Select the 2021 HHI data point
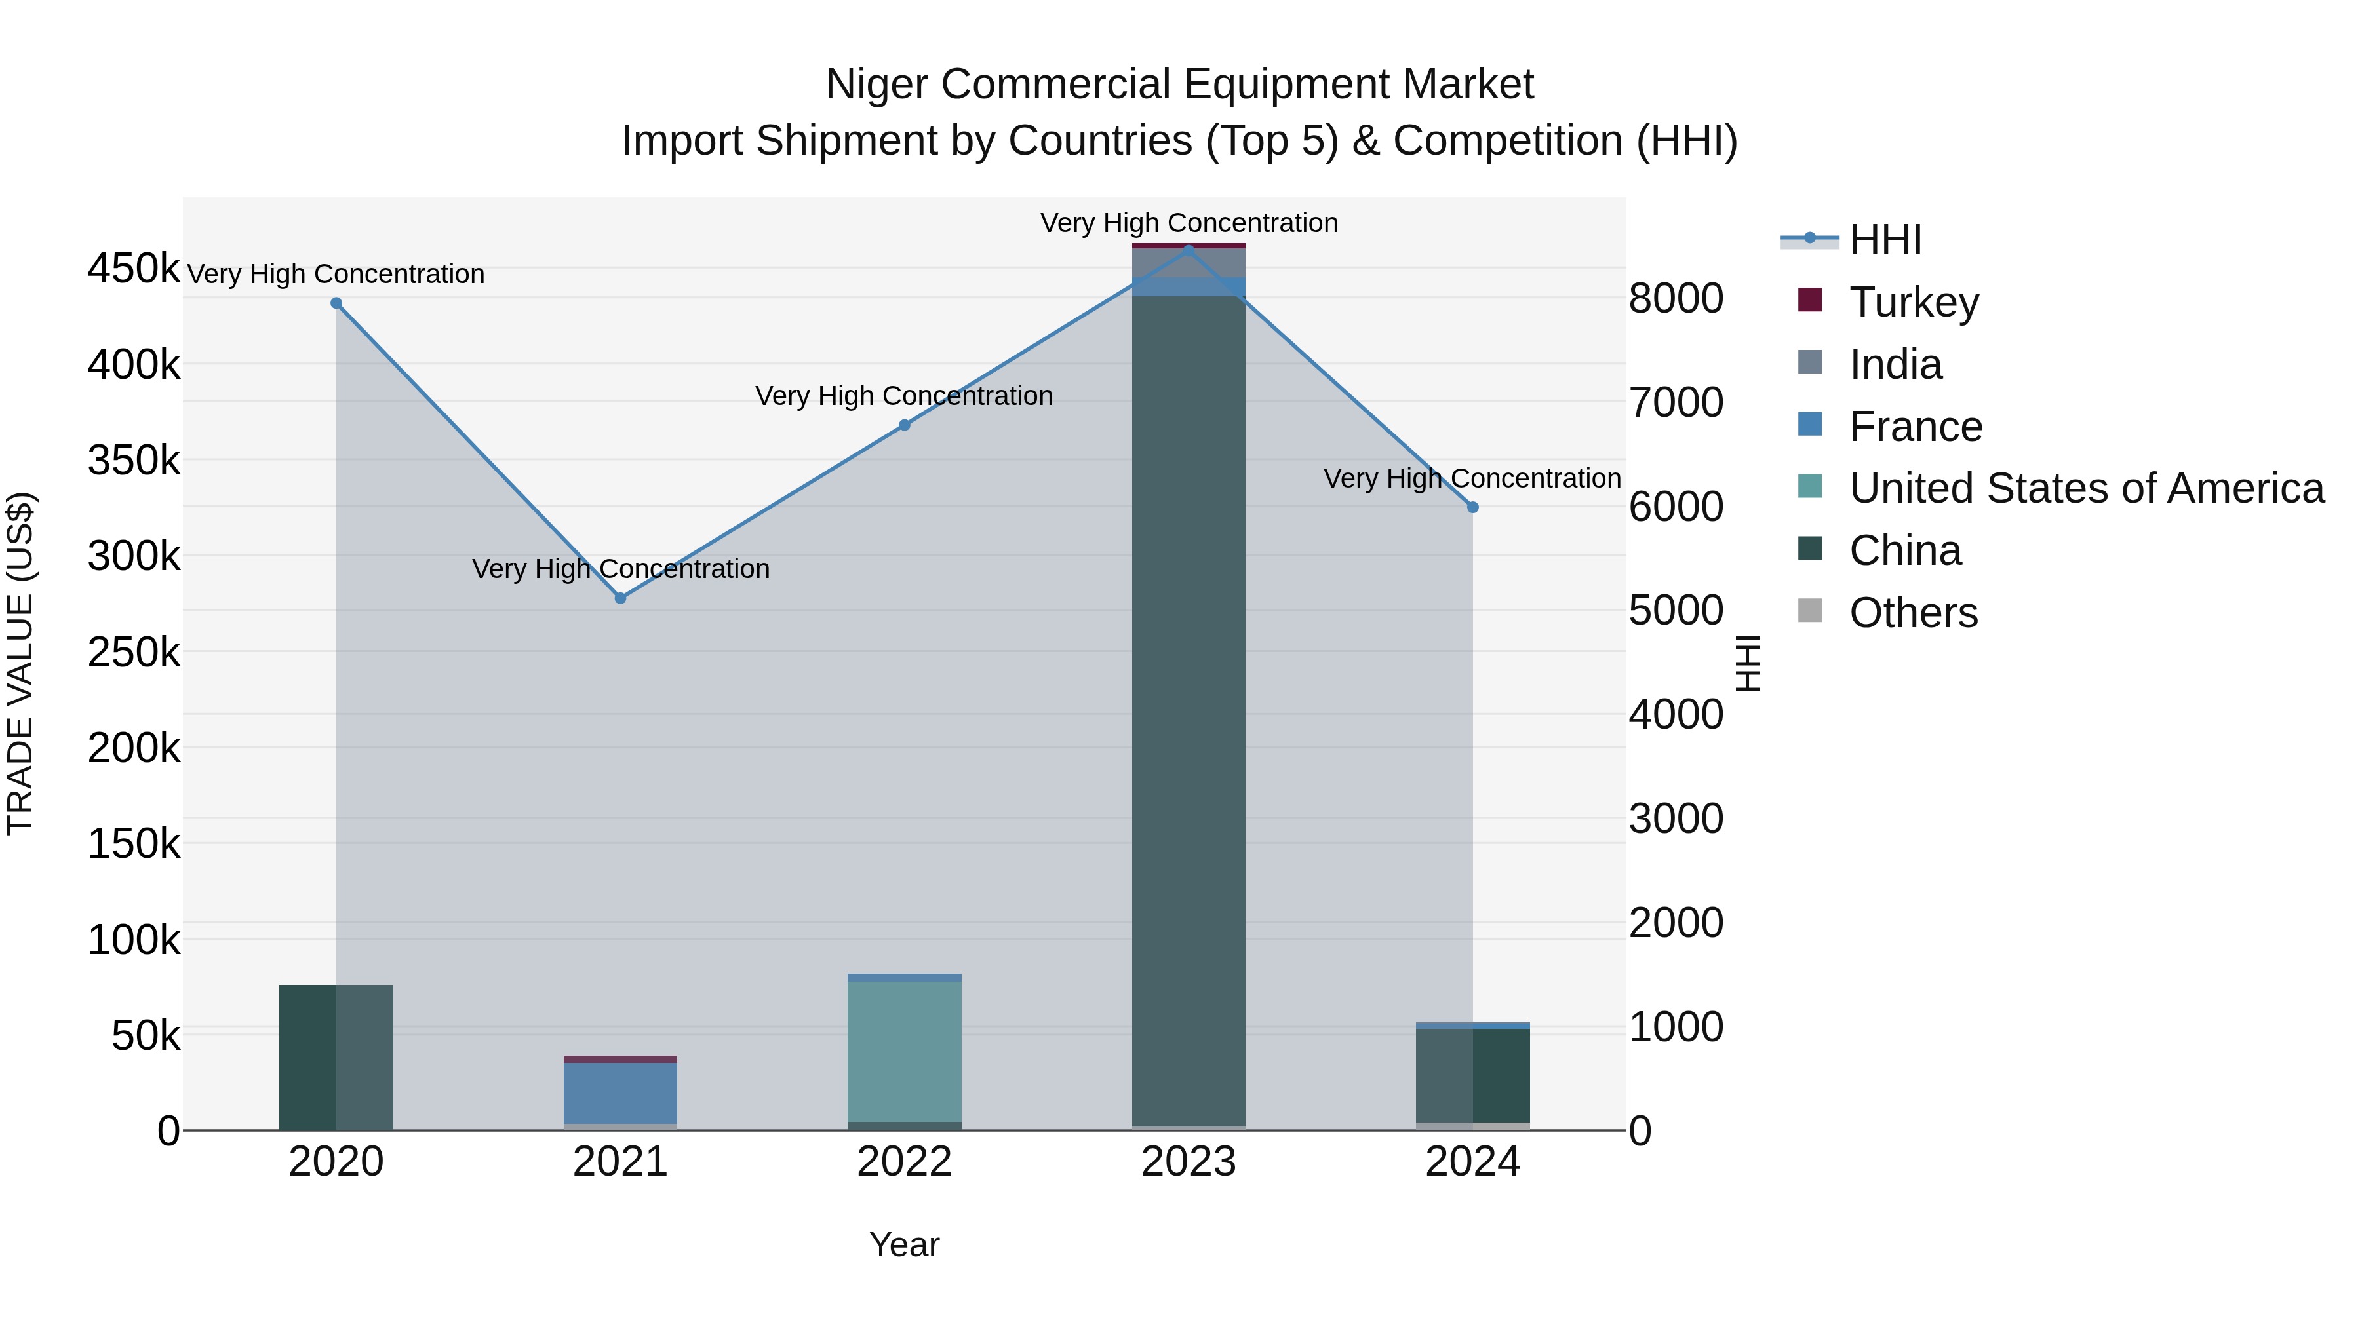Screen dimensions: 2360x1327 (620, 598)
